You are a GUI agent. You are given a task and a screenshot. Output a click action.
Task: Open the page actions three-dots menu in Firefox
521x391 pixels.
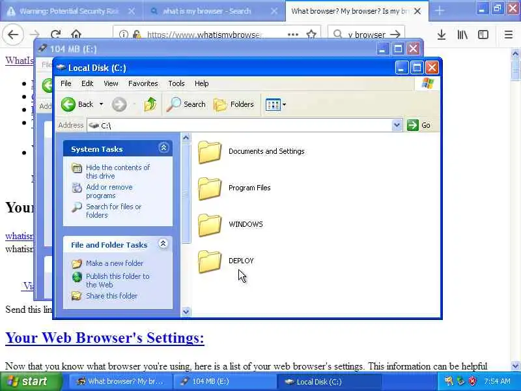pos(292,35)
